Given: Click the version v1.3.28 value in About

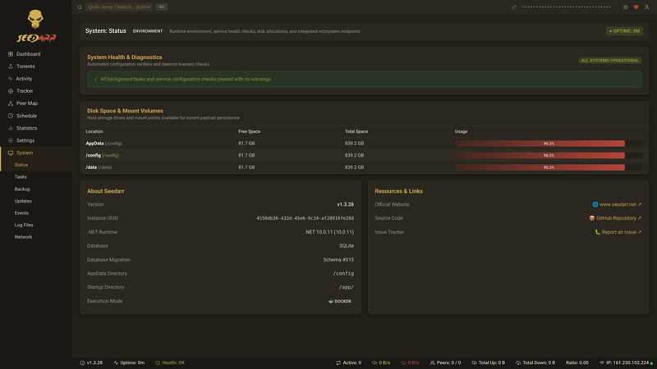Looking at the screenshot, I should (345, 204).
